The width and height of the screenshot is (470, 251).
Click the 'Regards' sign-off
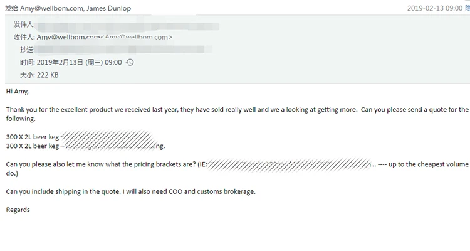(x=18, y=210)
